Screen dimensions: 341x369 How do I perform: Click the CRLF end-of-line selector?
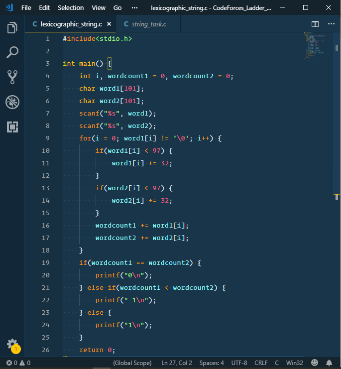pos(261,363)
